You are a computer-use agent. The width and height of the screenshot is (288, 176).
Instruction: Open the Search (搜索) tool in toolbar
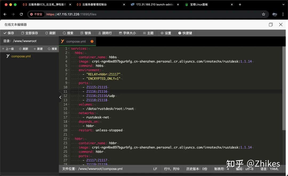pos(68,33)
